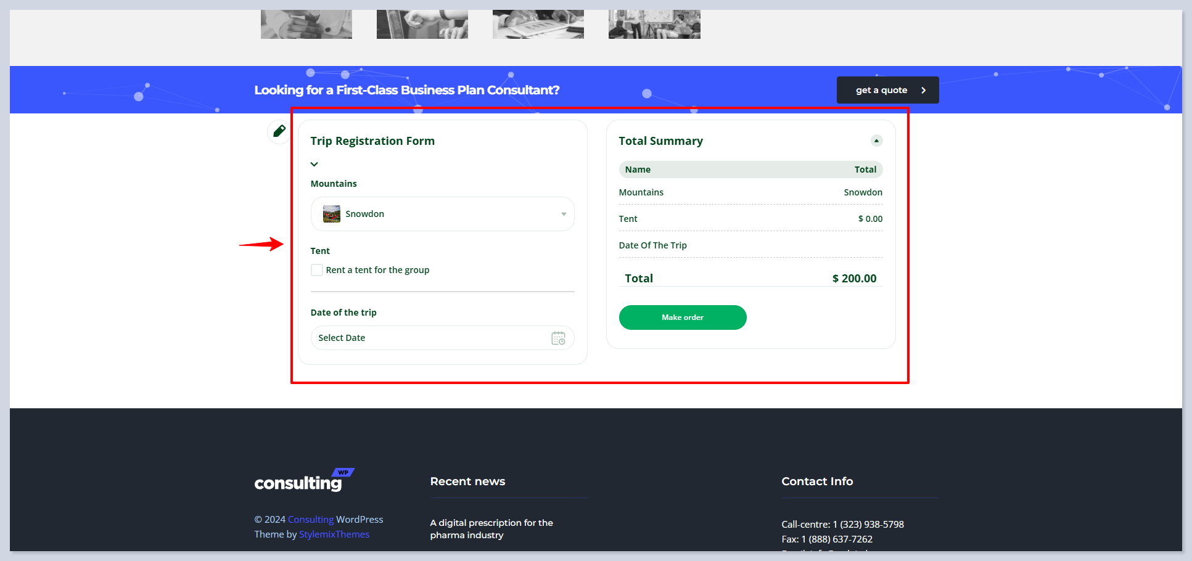The image size is (1192, 561).
Task: Open the Mountains dropdown showing Snowdon
Action: (x=442, y=214)
